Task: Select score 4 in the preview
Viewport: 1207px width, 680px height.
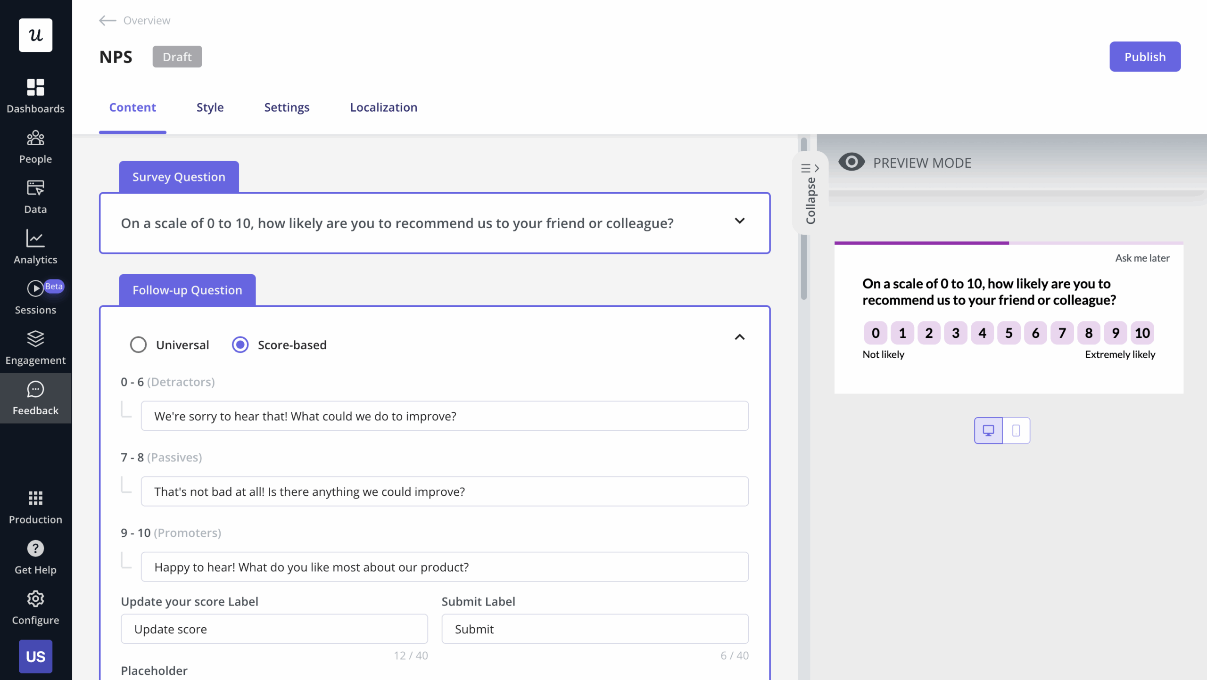Action: 982,333
